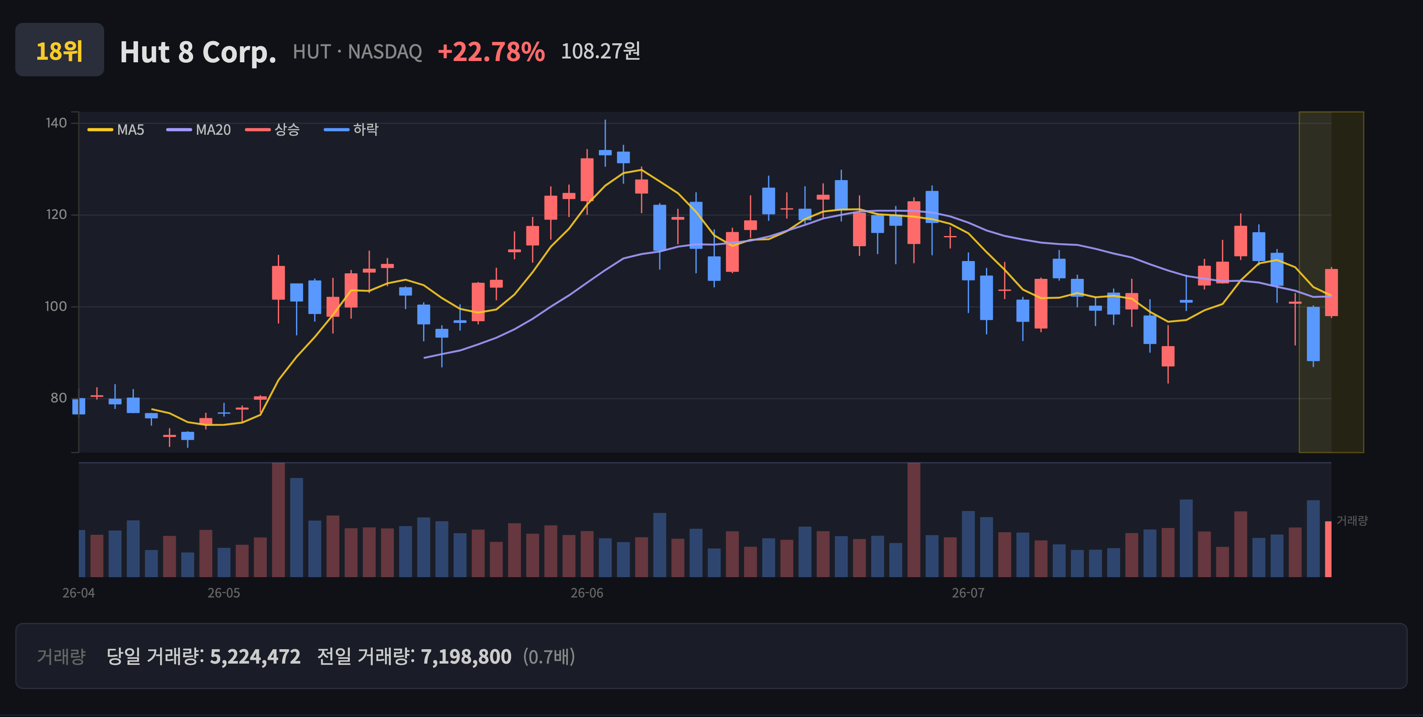The width and height of the screenshot is (1423, 717).
Task: Click the 140 y-axis price label
Action: click(56, 123)
